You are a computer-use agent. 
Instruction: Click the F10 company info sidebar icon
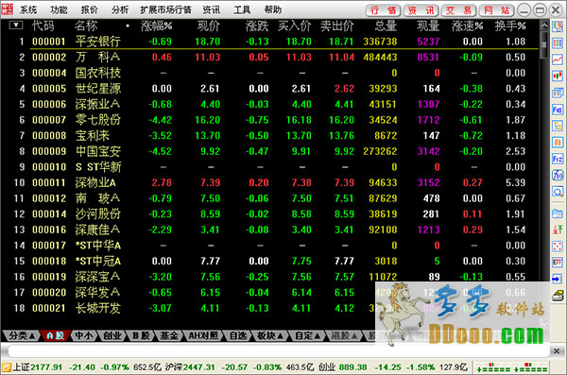(558, 110)
